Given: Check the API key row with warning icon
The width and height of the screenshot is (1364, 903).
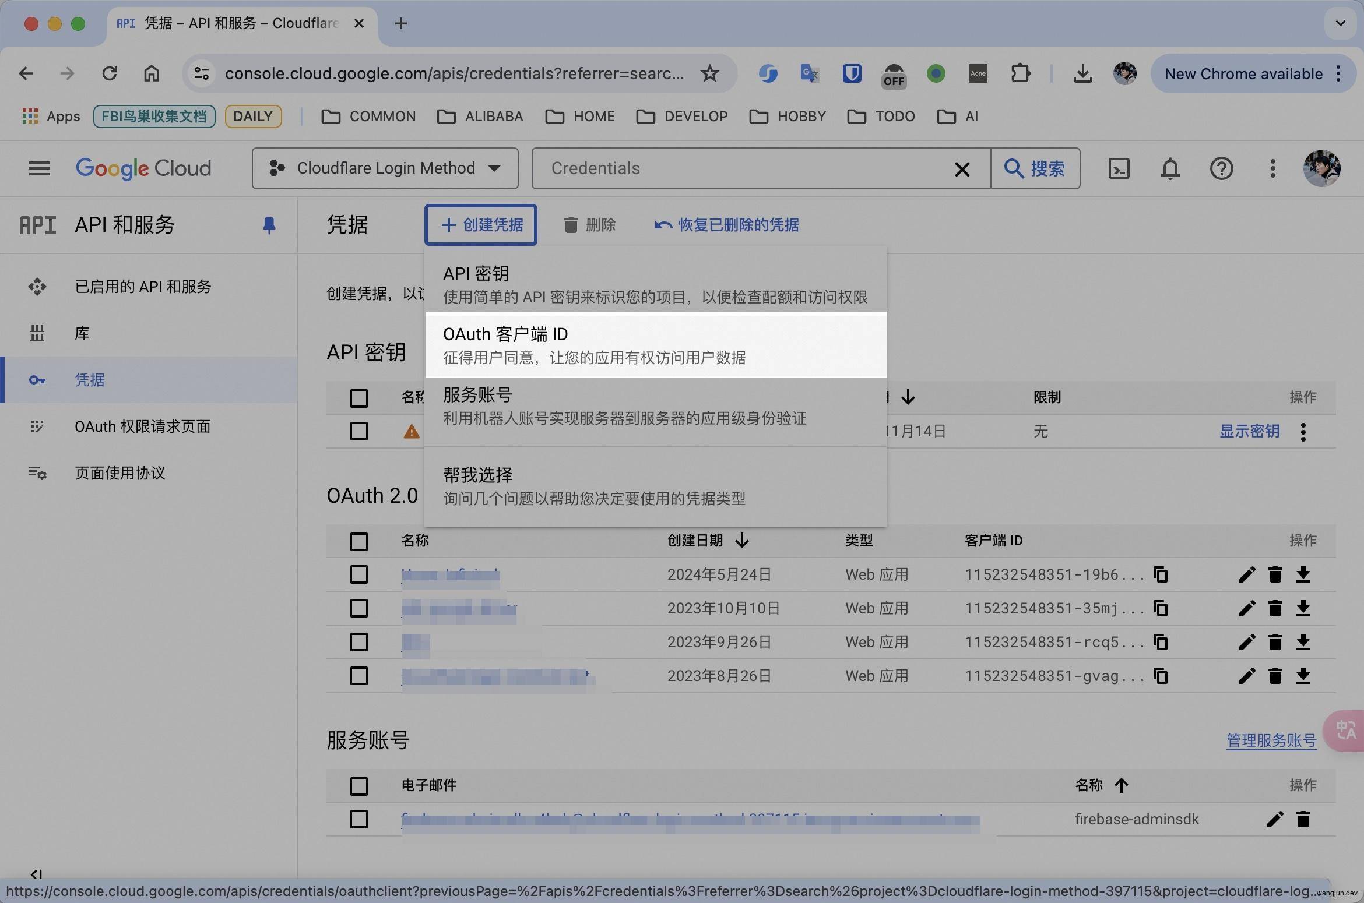Looking at the screenshot, I should pyautogui.click(x=358, y=432).
